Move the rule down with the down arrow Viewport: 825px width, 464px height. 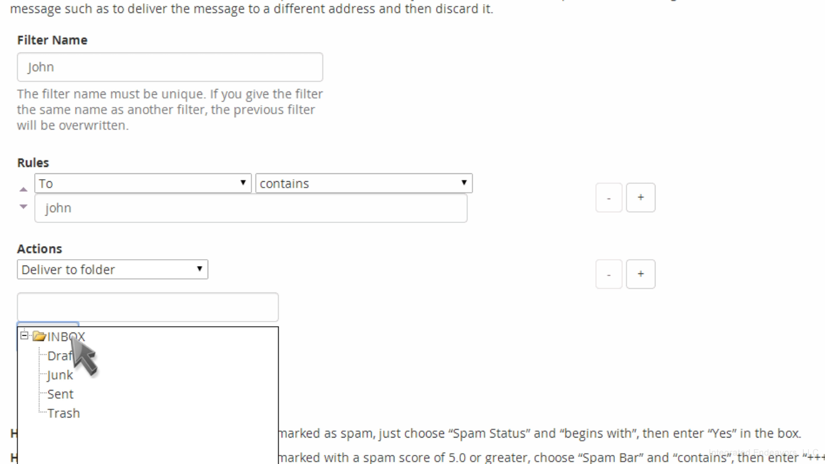pyautogui.click(x=23, y=207)
